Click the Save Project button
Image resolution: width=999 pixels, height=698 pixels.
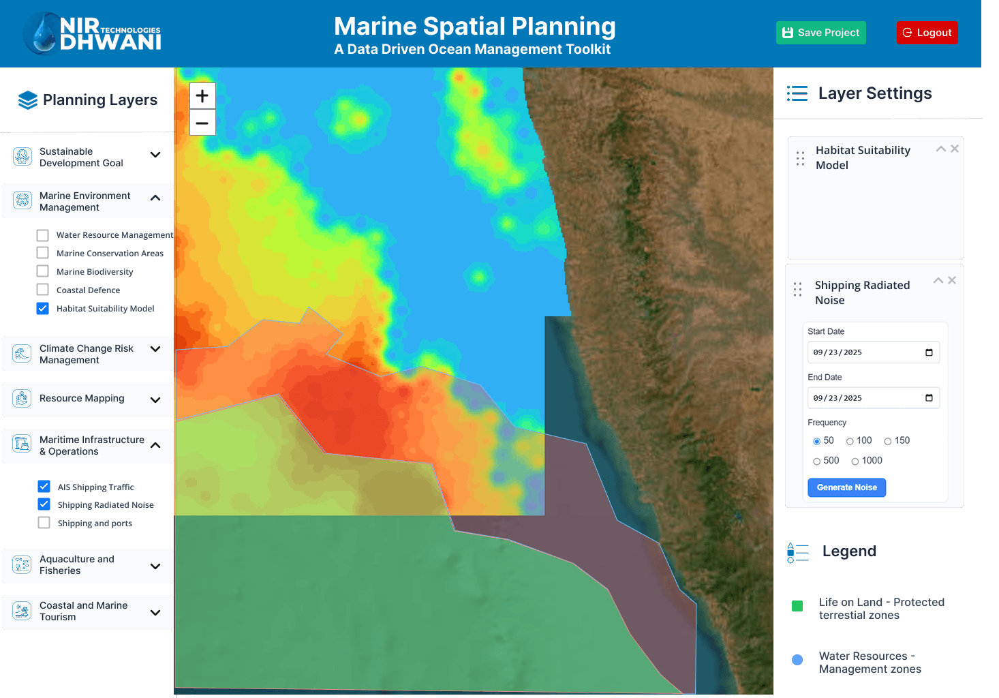pos(820,33)
